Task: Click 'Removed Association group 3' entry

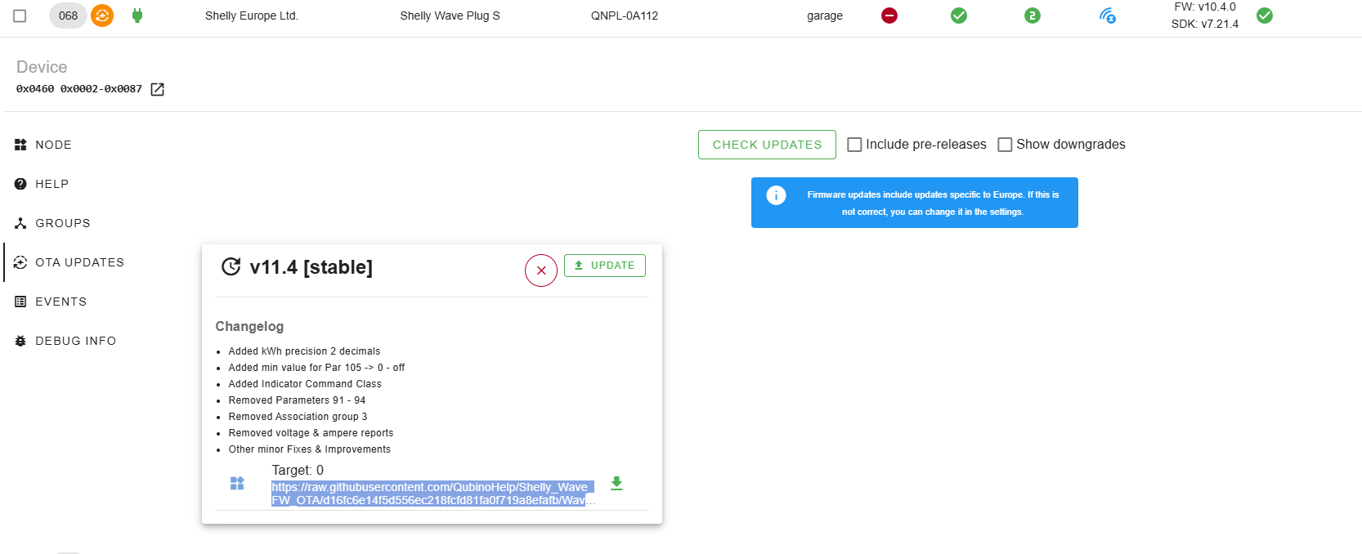Action: pos(298,417)
